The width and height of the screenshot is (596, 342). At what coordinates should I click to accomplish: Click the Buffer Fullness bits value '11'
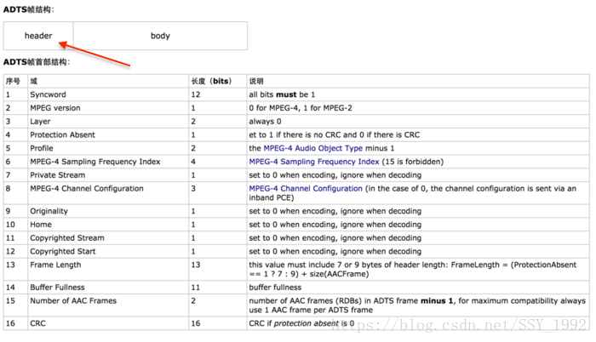click(x=195, y=288)
